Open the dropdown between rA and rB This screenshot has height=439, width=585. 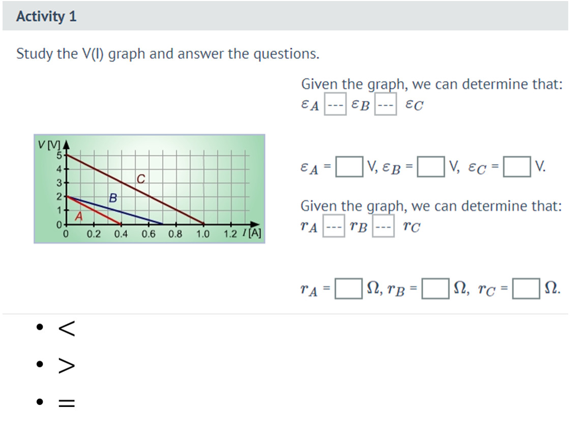(x=334, y=226)
